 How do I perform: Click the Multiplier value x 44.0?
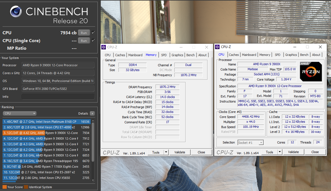(x=251, y=122)
